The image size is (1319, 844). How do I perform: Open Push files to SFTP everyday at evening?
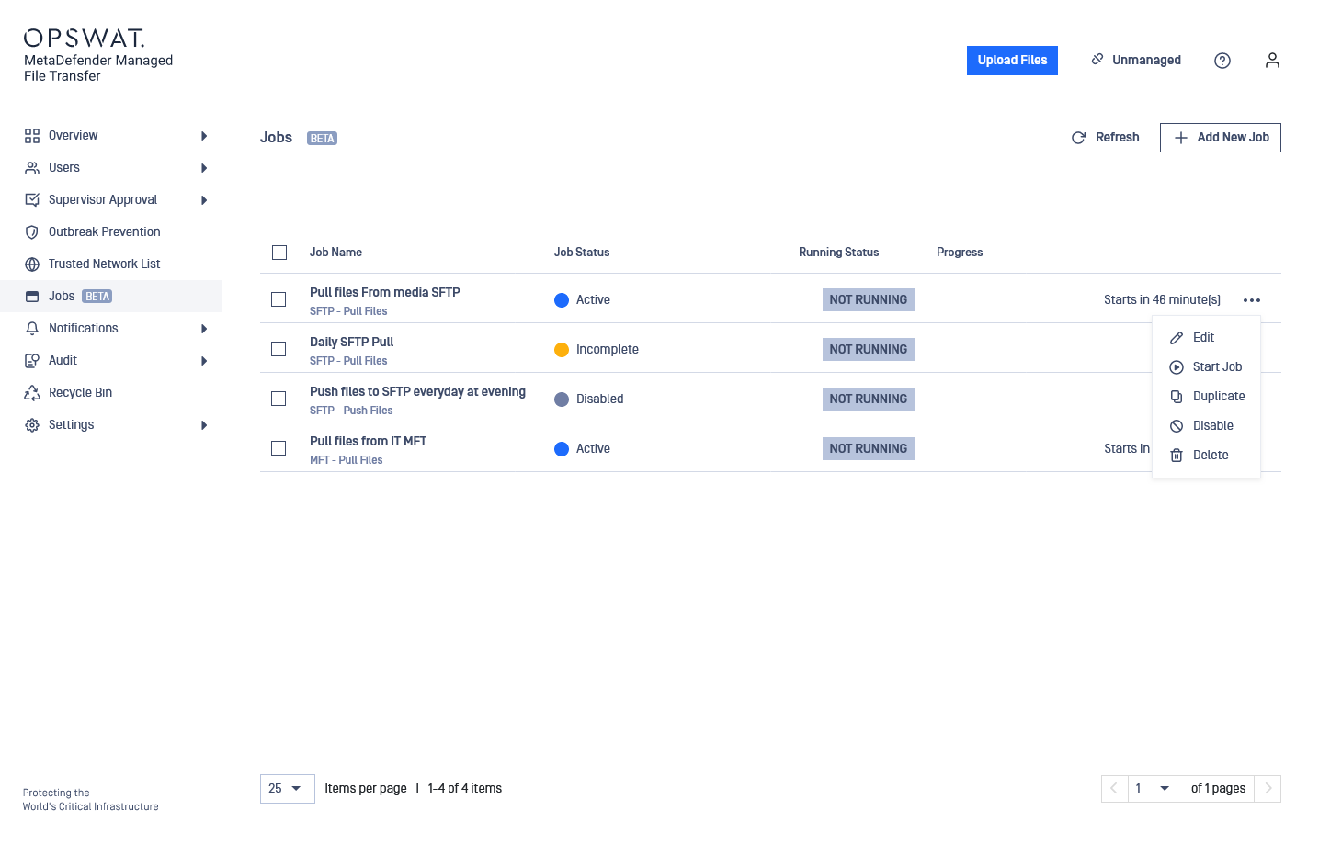[417, 391]
